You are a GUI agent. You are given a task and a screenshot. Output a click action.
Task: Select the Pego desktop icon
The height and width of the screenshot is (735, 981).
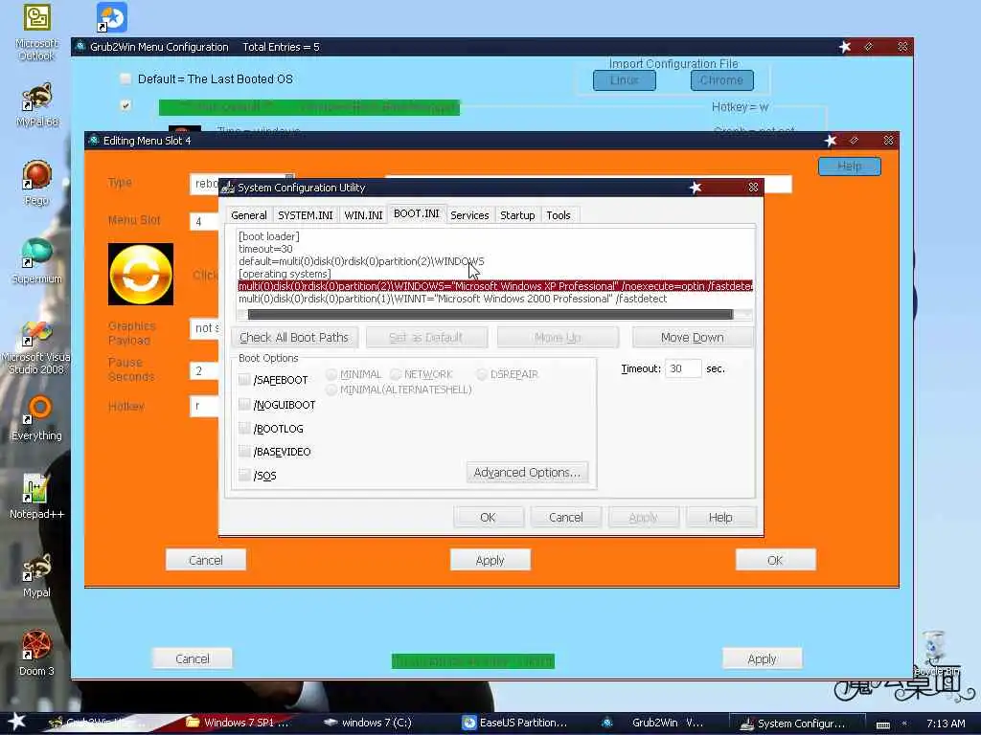coord(37,183)
